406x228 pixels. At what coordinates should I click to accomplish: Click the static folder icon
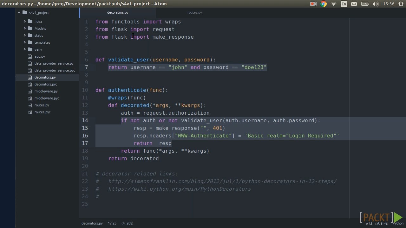point(30,35)
